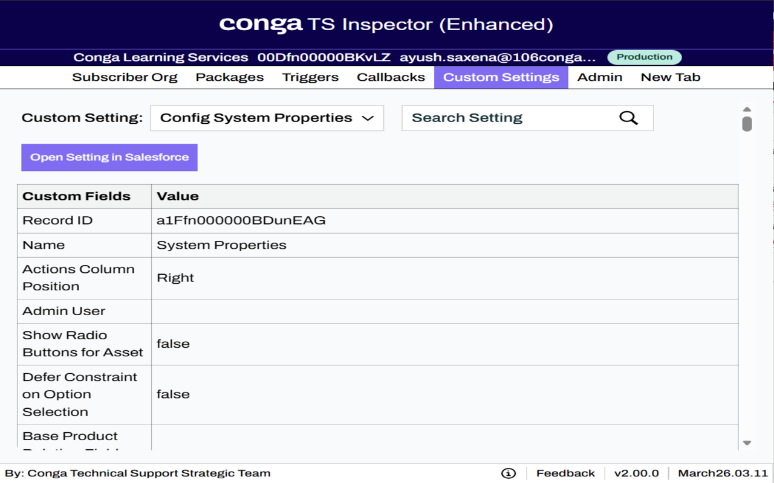Click Show Radio Buttons for Asset label
774x483 pixels.
click(84, 344)
